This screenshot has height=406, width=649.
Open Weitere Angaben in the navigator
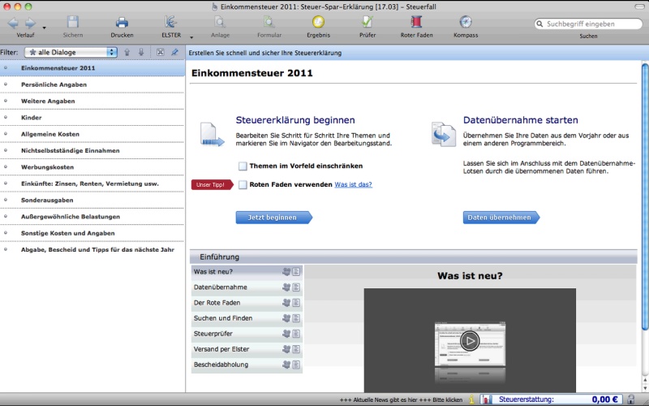pyautogui.click(x=92, y=101)
